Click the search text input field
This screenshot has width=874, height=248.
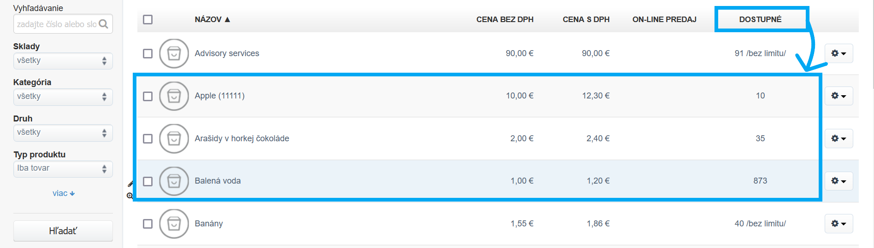point(56,24)
